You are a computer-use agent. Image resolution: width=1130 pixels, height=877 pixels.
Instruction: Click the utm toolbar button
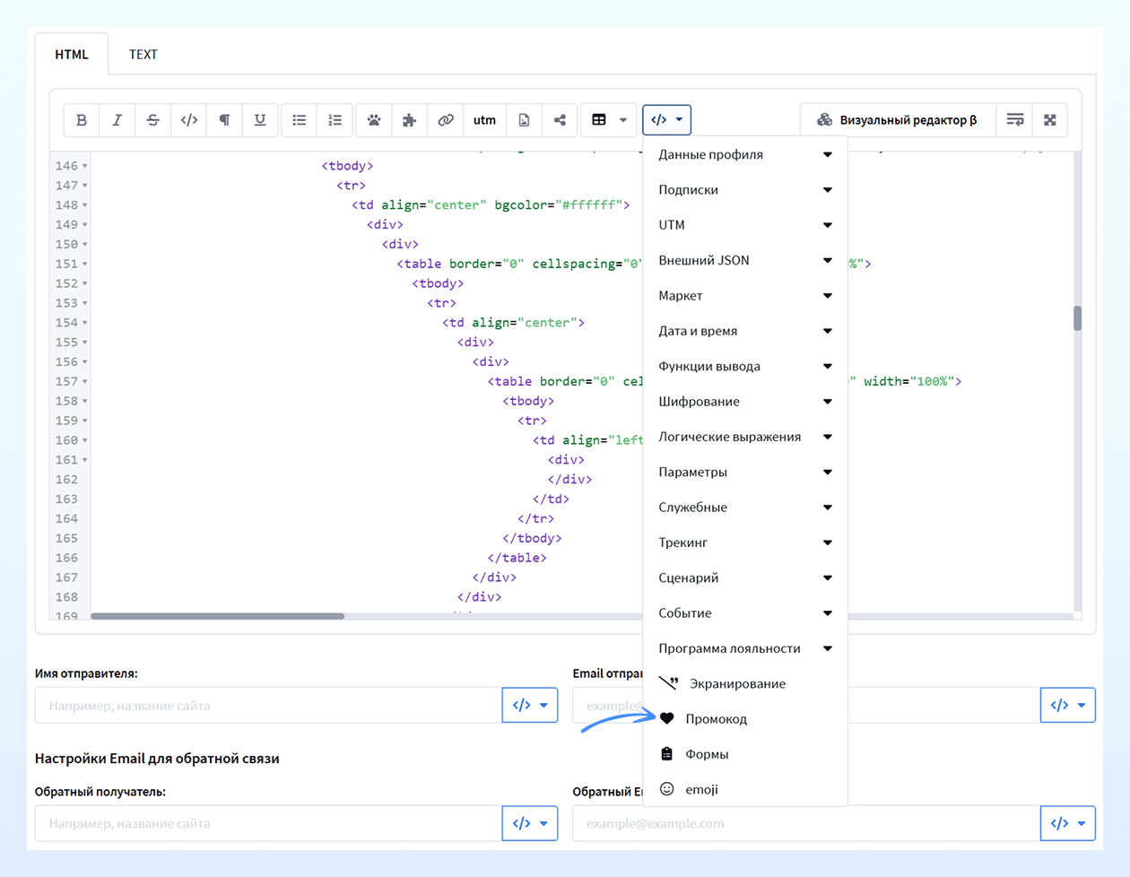484,120
